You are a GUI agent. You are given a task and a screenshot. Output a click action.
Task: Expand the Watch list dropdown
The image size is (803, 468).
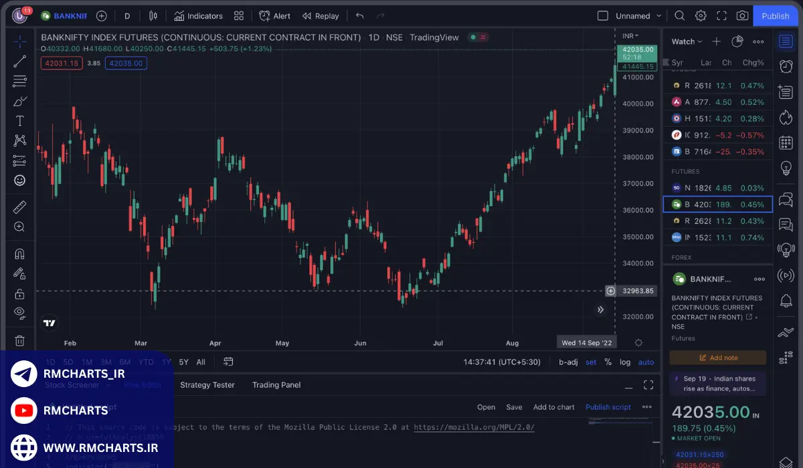pyautogui.click(x=687, y=41)
